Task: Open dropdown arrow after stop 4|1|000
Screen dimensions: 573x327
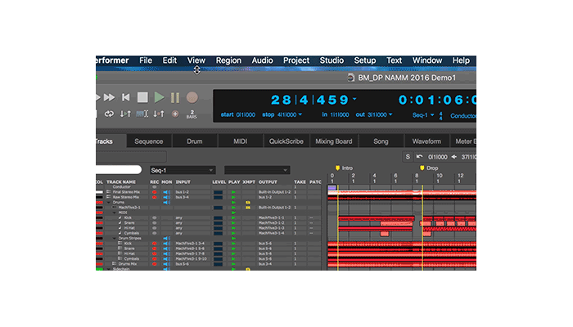Action: click(300, 114)
